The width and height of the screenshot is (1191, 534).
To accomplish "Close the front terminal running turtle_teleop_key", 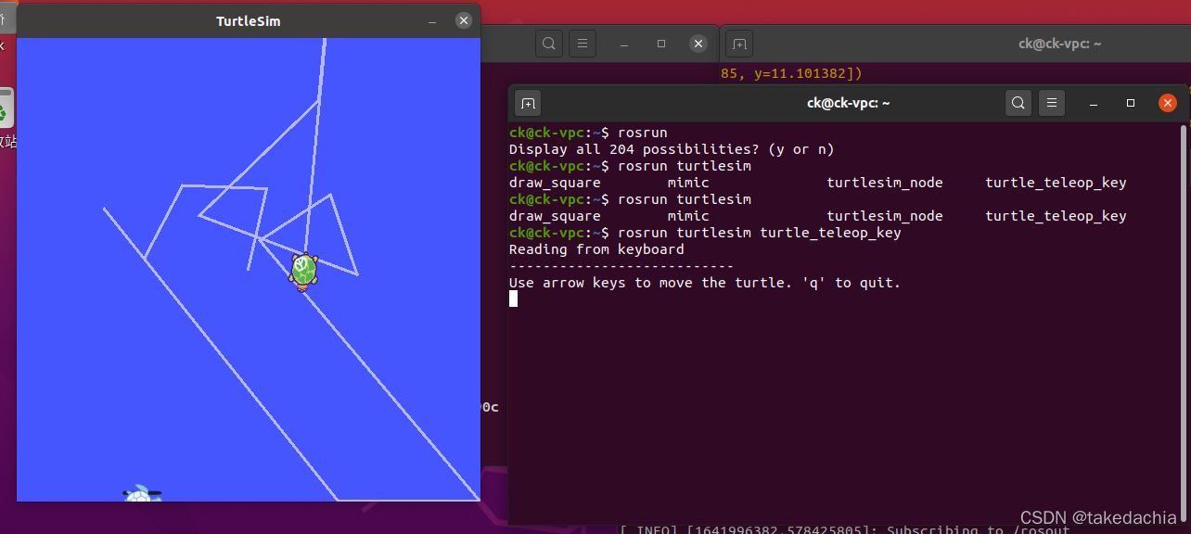I will point(1168,103).
